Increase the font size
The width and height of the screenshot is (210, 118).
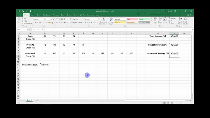51,19
